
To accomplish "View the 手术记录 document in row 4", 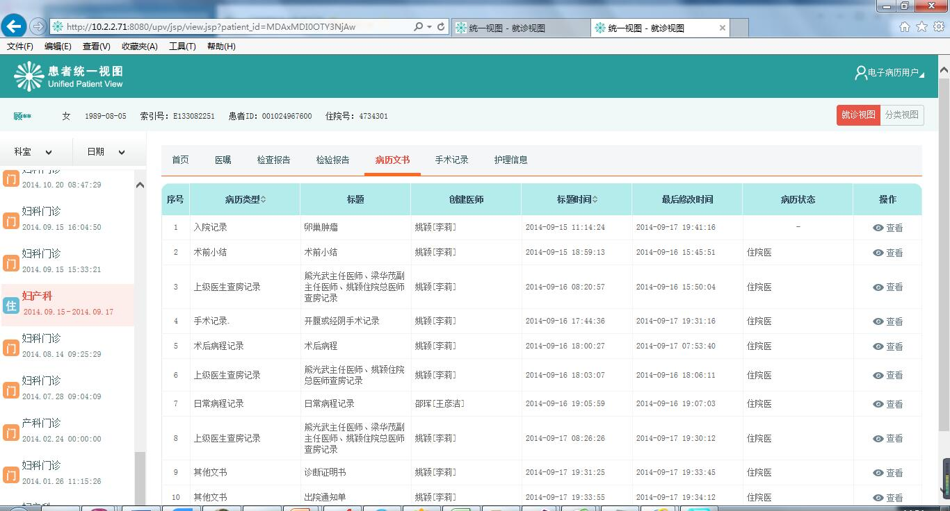I will pos(887,321).
